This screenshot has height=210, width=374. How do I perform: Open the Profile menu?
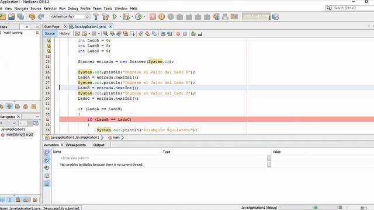[85, 8]
